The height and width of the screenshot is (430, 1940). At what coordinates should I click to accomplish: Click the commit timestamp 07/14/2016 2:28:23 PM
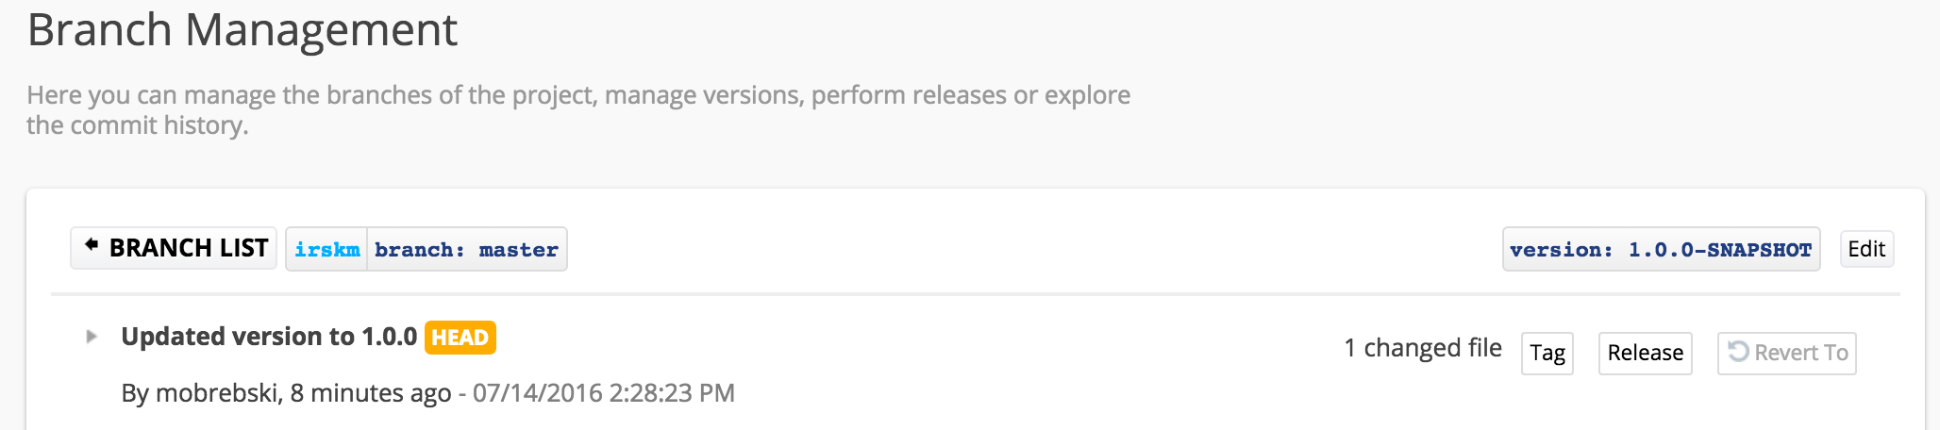pyautogui.click(x=604, y=393)
